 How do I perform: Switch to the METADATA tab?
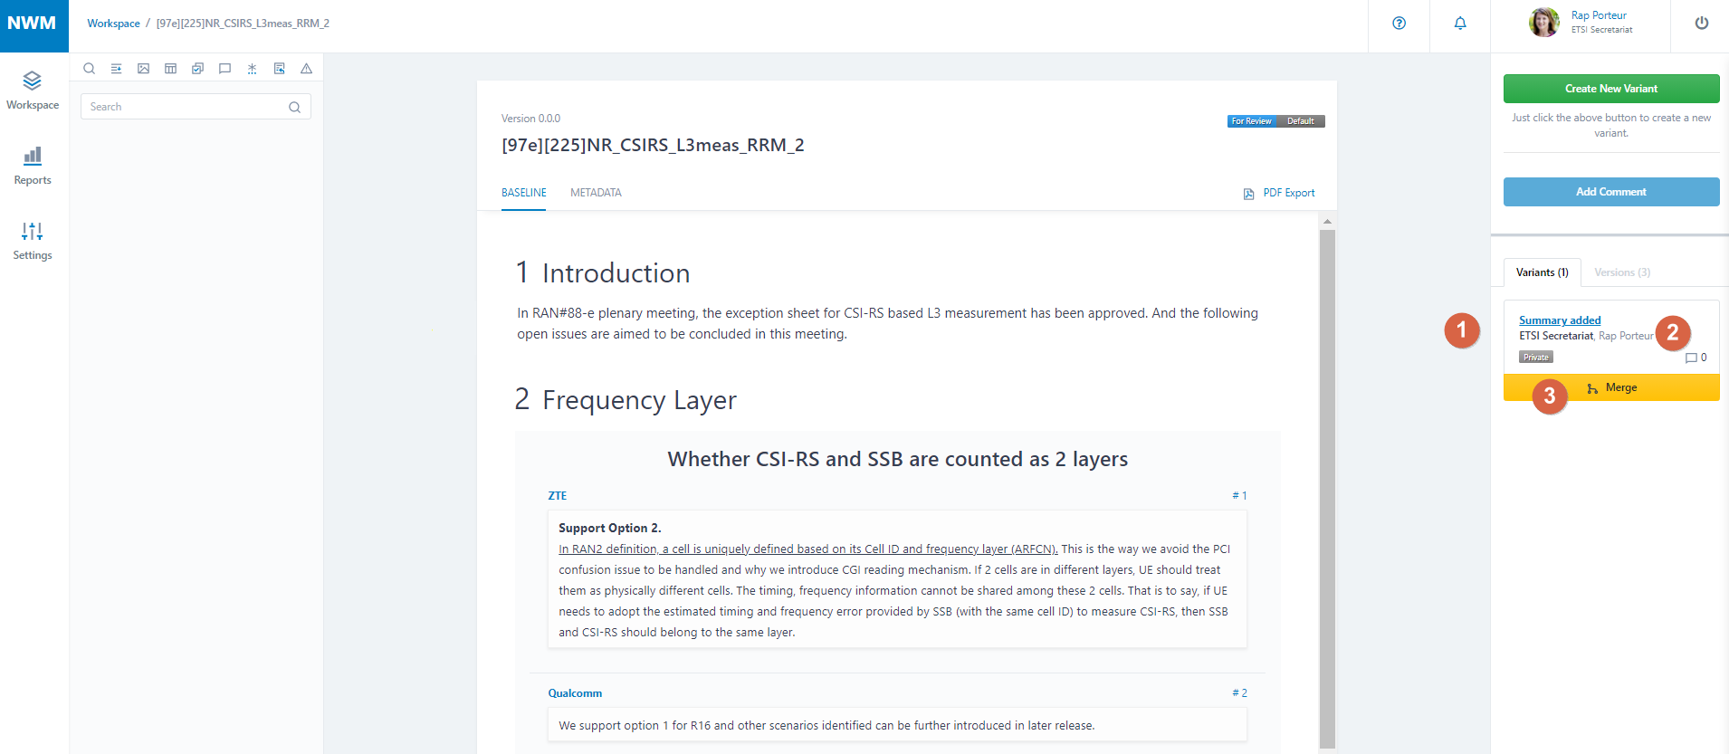tap(596, 193)
